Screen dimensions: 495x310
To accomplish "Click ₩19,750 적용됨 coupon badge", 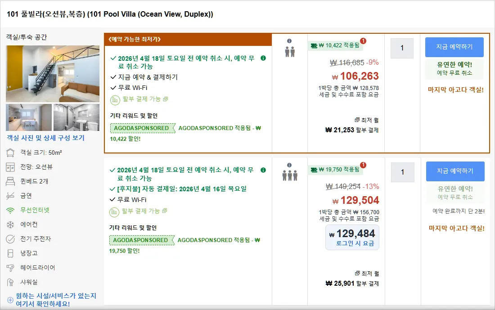I will point(335,170).
